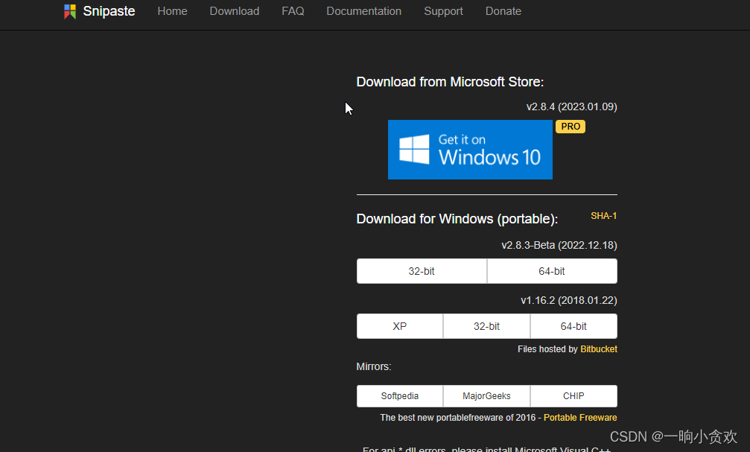Click the Snipaste logo icon
The height and width of the screenshot is (452, 750).
coord(70,11)
